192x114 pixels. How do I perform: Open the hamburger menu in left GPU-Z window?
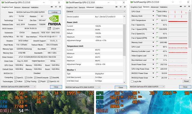[60, 7]
